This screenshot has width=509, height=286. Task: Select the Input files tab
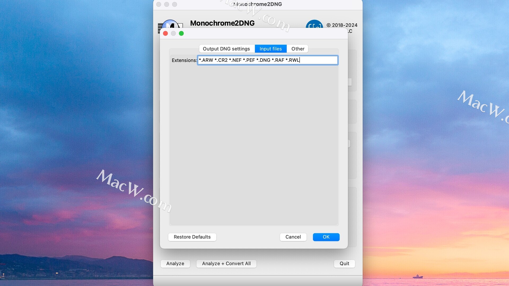point(271,49)
